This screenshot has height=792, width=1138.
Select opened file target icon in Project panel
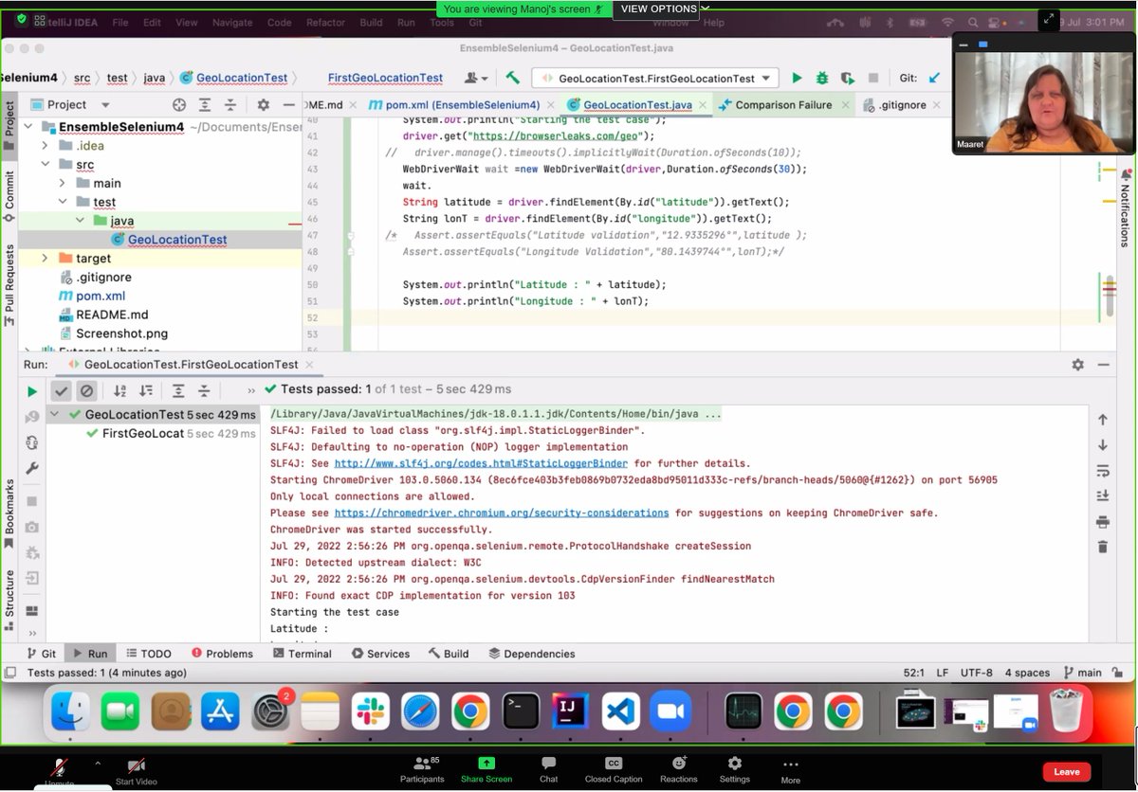pos(179,105)
